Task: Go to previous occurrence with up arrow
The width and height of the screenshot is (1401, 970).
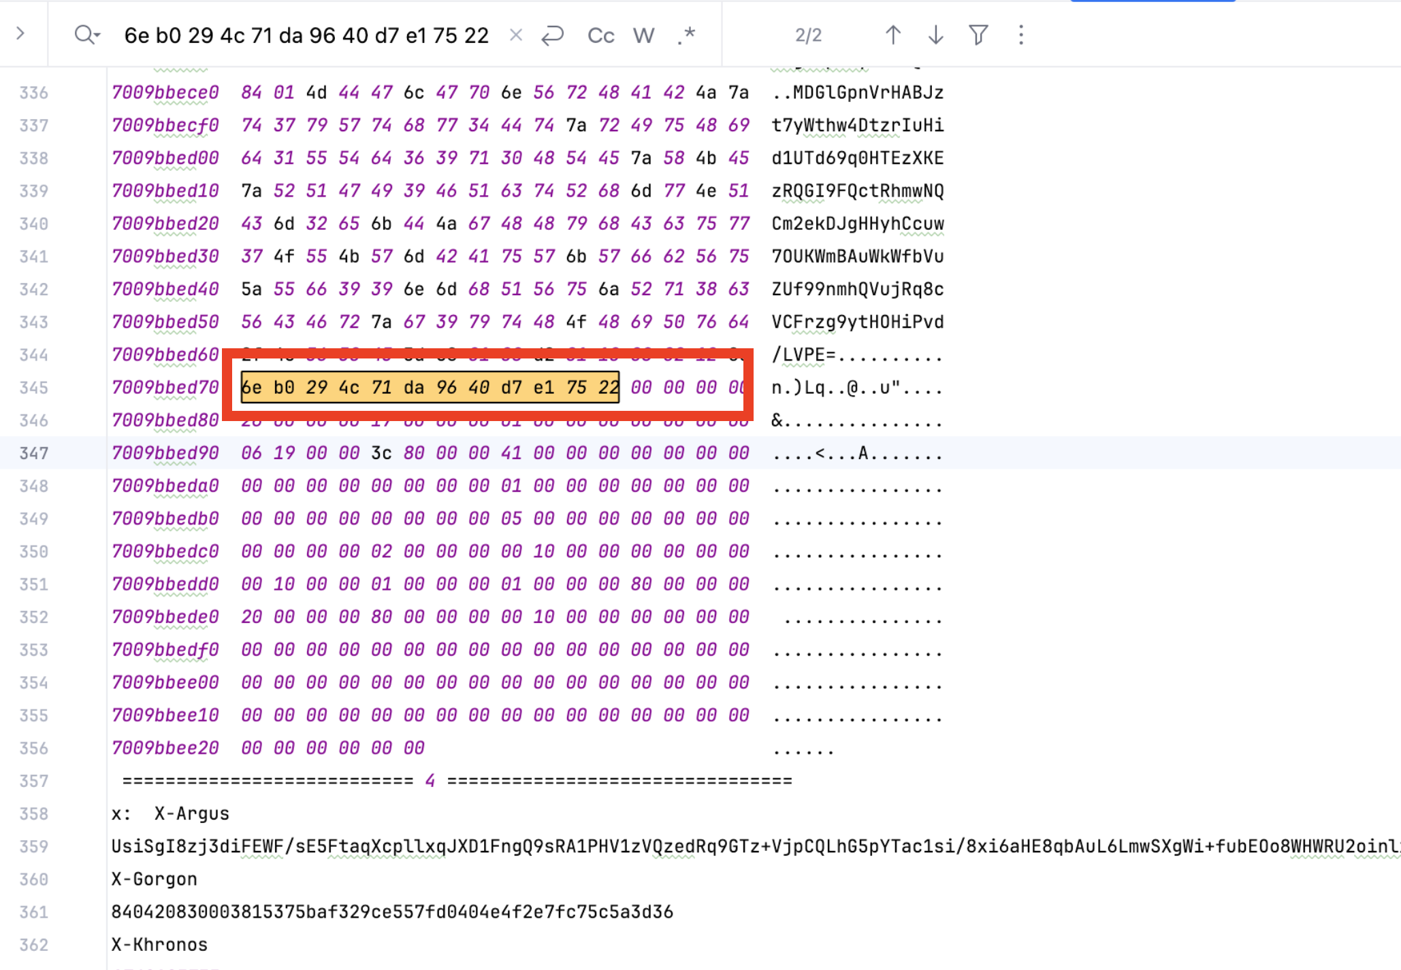Action: pyautogui.click(x=893, y=35)
